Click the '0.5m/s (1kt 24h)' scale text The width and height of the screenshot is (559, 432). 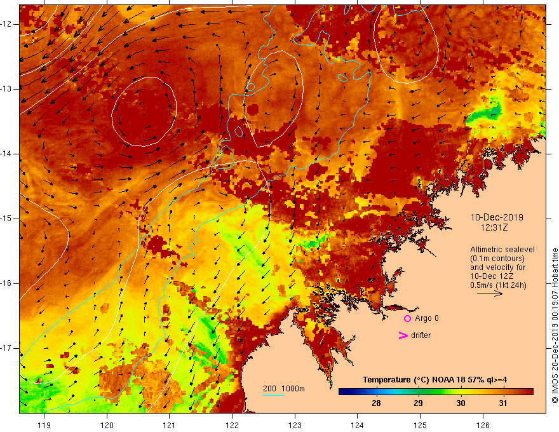point(498,285)
